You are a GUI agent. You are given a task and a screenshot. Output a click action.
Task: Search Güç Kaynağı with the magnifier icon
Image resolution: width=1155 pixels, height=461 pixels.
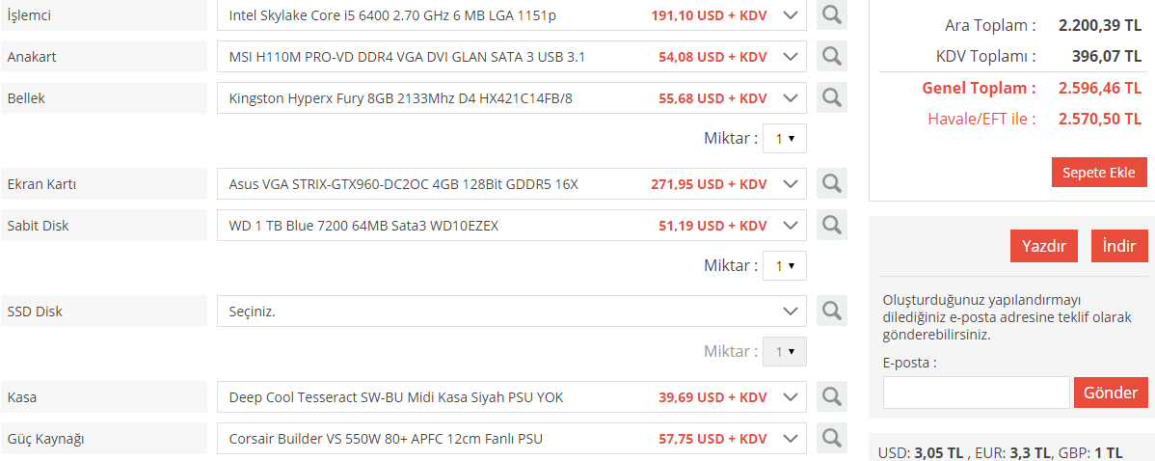click(831, 439)
